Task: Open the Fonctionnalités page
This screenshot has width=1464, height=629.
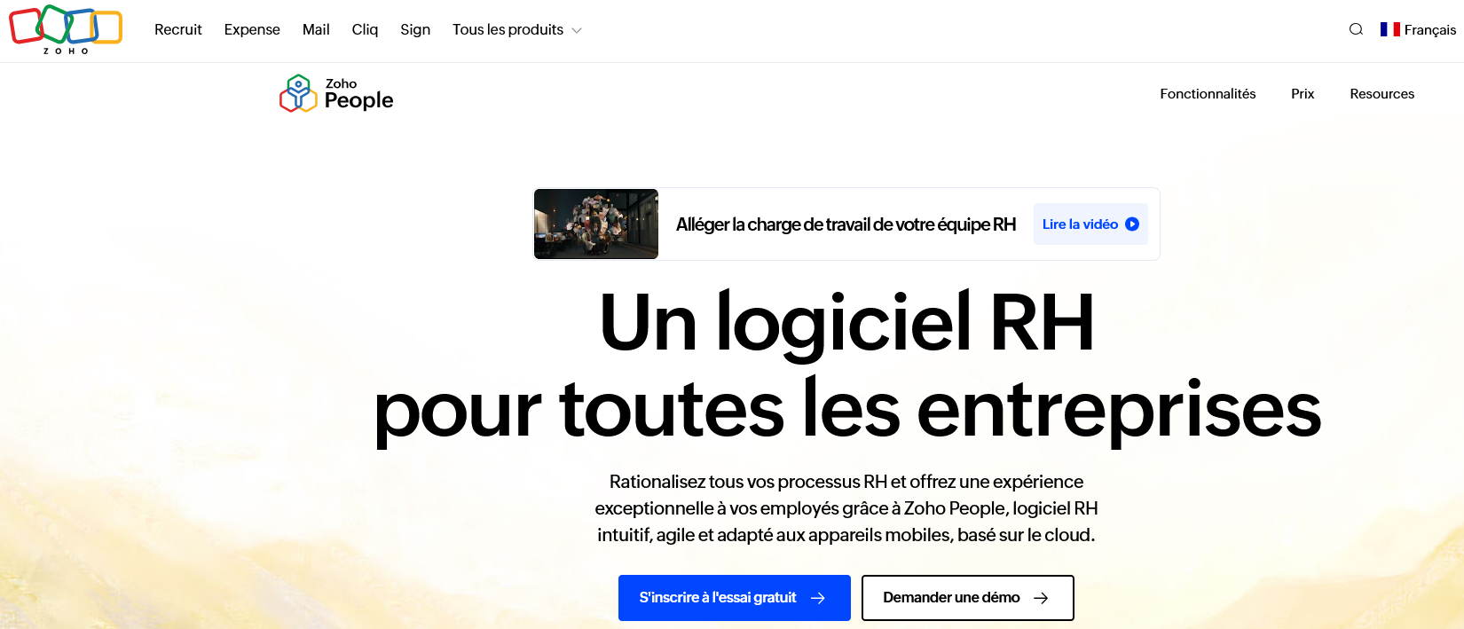Action: click(1208, 93)
